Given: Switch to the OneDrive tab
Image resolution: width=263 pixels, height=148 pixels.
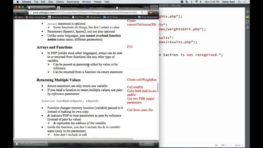Looking at the screenshot, I should (x=100, y=8).
